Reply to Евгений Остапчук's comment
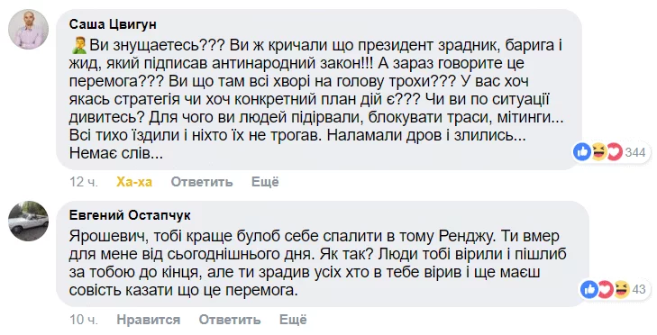Screen dimensions: 657x335 (230, 320)
